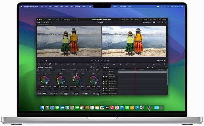This screenshot has height=126, width=204.
Task: Jump to the last frame
Action: click(105, 61)
